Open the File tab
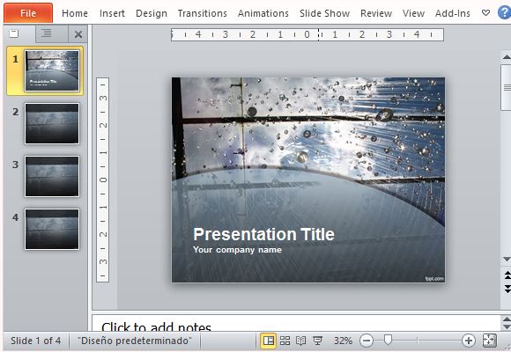511x352 pixels. click(x=28, y=13)
